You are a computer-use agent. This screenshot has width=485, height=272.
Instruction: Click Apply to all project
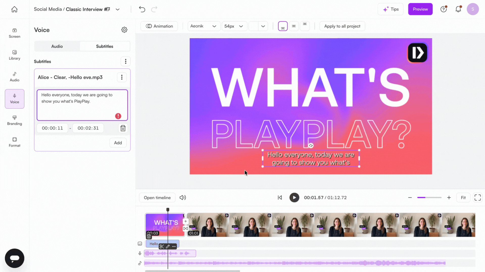tap(342, 26)
